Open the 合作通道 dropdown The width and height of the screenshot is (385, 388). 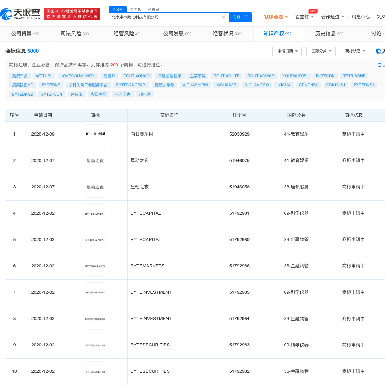[333, 17]
